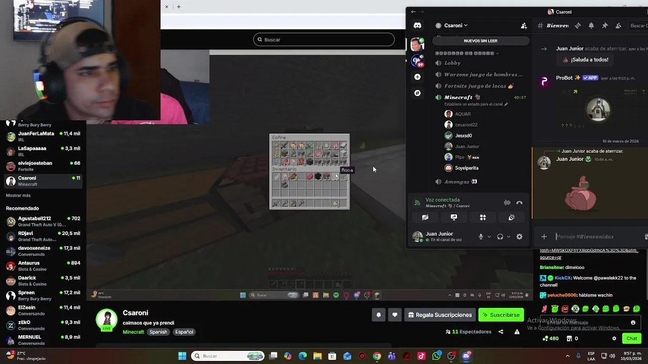
Task: Open microphone input options chevron
Action: coord(489,237)
